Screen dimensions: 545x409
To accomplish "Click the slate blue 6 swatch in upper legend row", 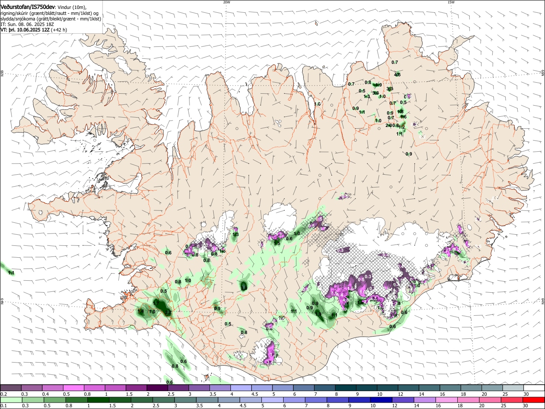I will (303, 388).
